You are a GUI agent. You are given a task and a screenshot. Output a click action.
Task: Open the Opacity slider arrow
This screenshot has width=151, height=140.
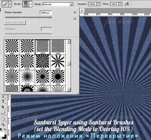pos(98,4)
